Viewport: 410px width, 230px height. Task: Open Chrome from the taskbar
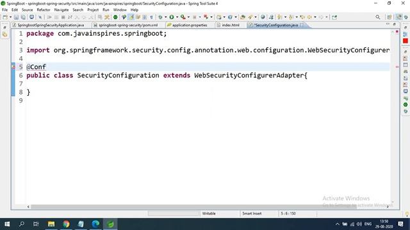66,224
